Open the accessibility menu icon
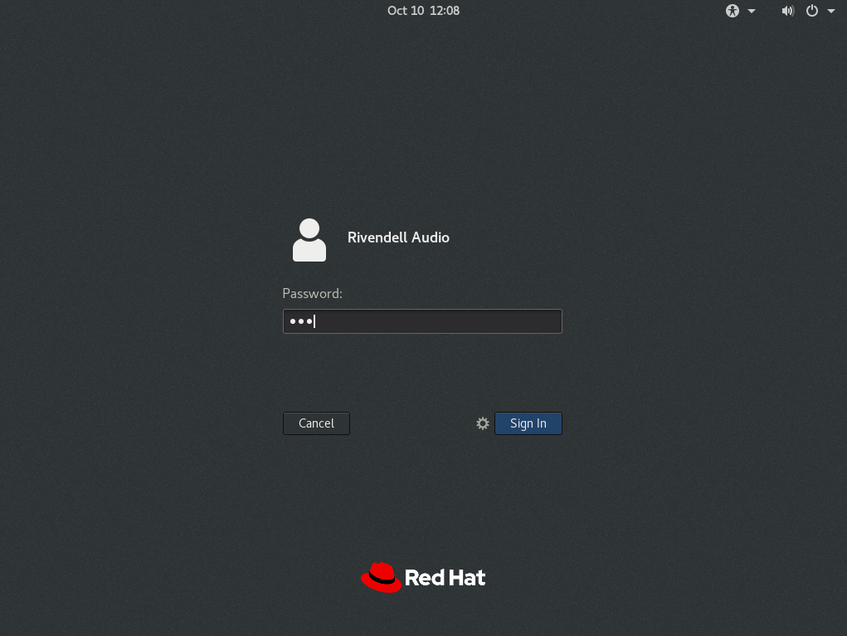The height and width of the screenshot is (636, 847). click(733, 11)
